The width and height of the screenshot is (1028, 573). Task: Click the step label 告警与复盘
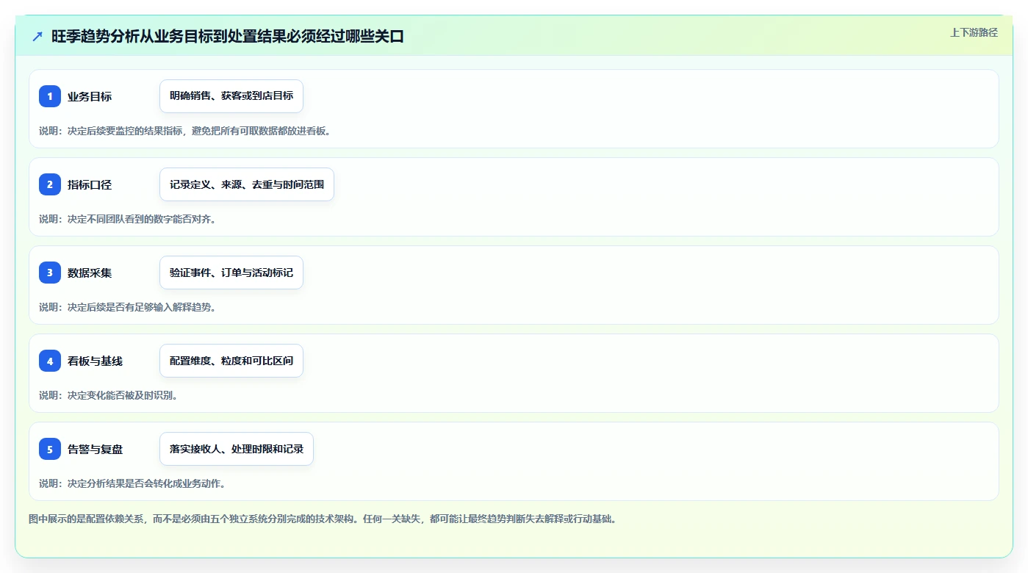click(95, 450)
